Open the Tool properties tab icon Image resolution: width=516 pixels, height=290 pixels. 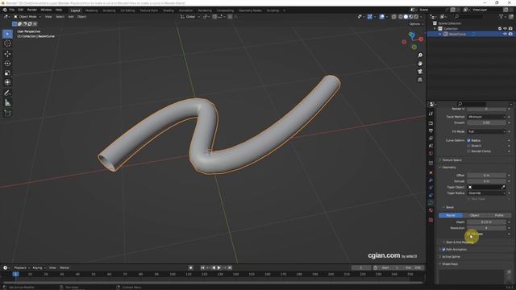[431, 114]
